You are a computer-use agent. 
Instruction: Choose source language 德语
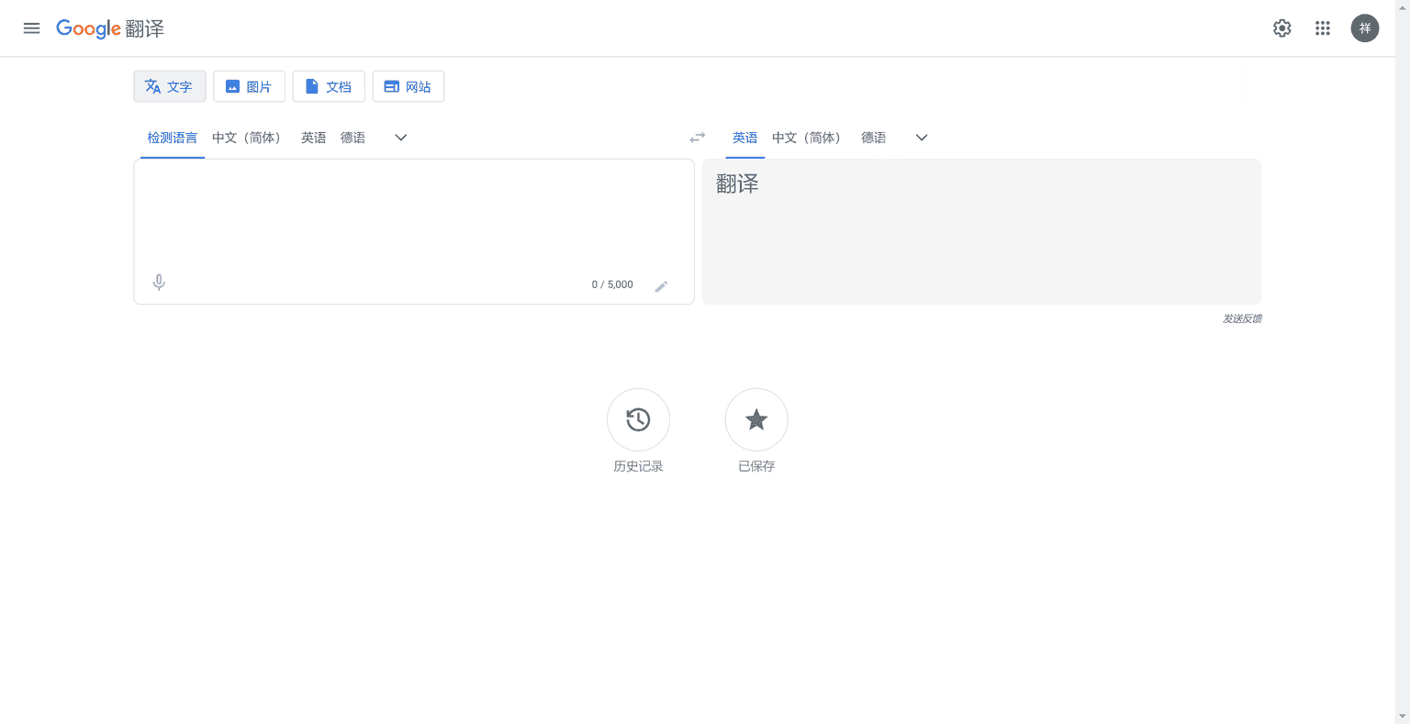pos(353,138)
